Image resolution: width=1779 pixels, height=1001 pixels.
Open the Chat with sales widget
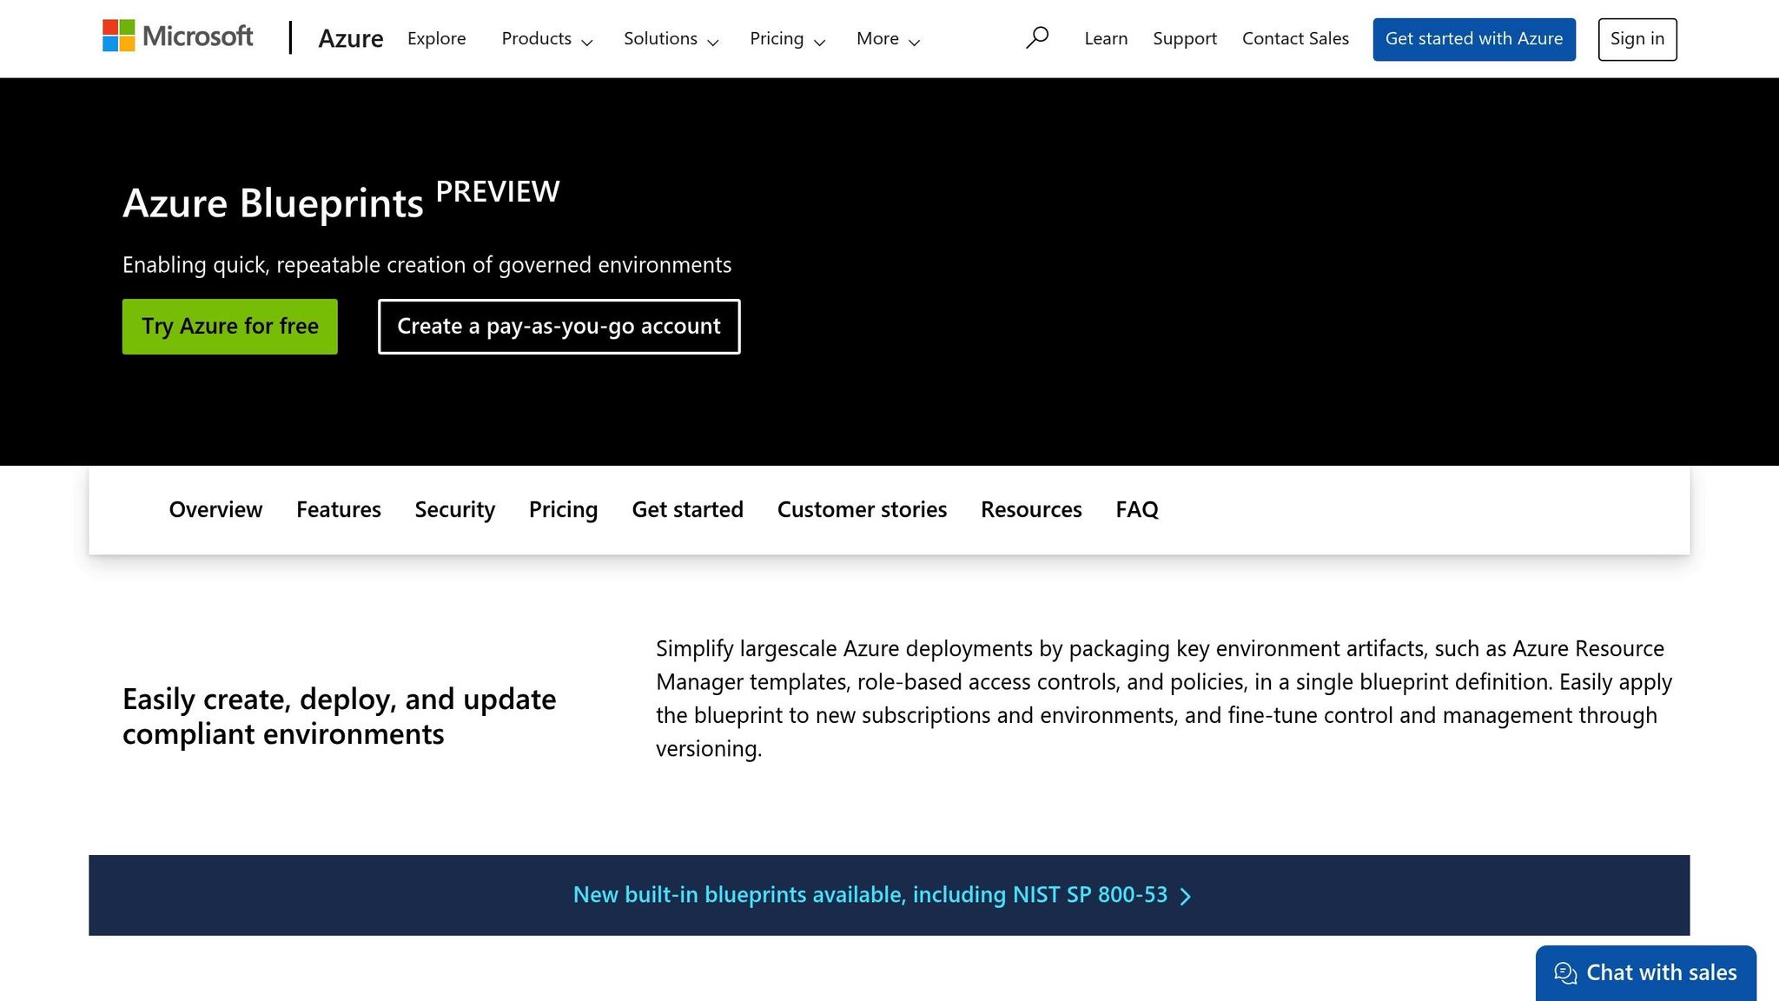point(1646,973)
